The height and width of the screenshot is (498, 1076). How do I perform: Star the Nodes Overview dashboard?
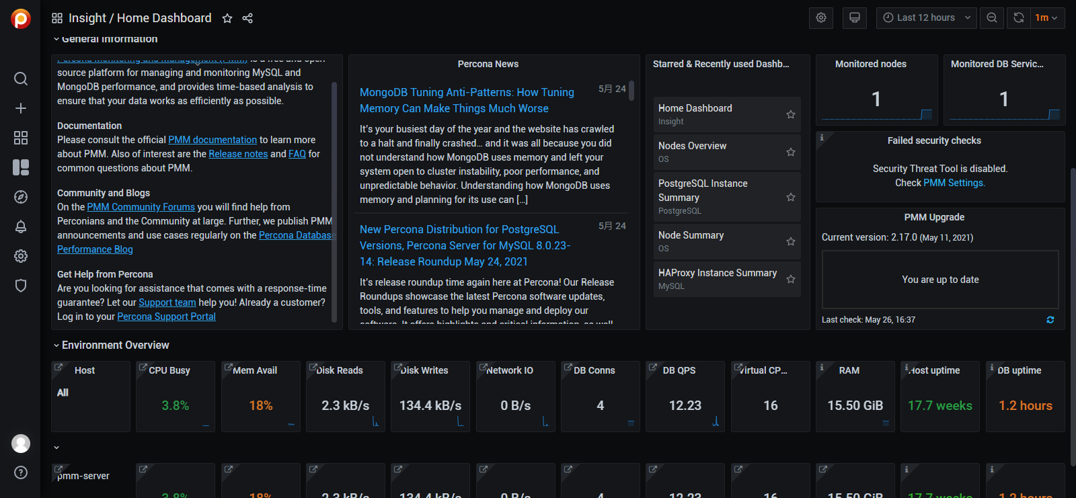pos(791,152)
